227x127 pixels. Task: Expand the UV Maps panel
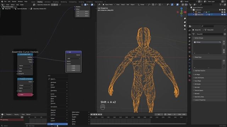[x=197, y=74]
